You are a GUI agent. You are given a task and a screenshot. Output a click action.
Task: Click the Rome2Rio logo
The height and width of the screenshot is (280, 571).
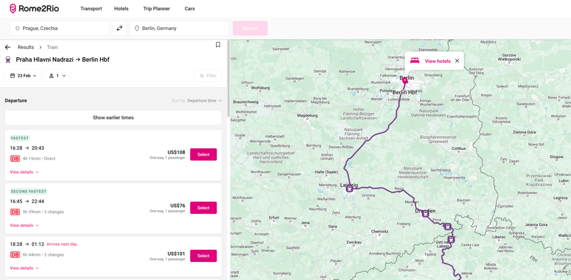click(34, 8)
